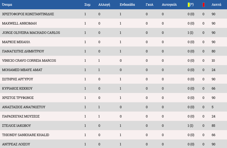Click on MOHAMED MBAYE AMAT
The width and height of the screenshot is (227, 148).
coord(22,70)
